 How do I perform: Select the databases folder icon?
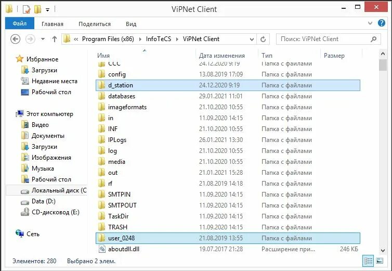101,96
